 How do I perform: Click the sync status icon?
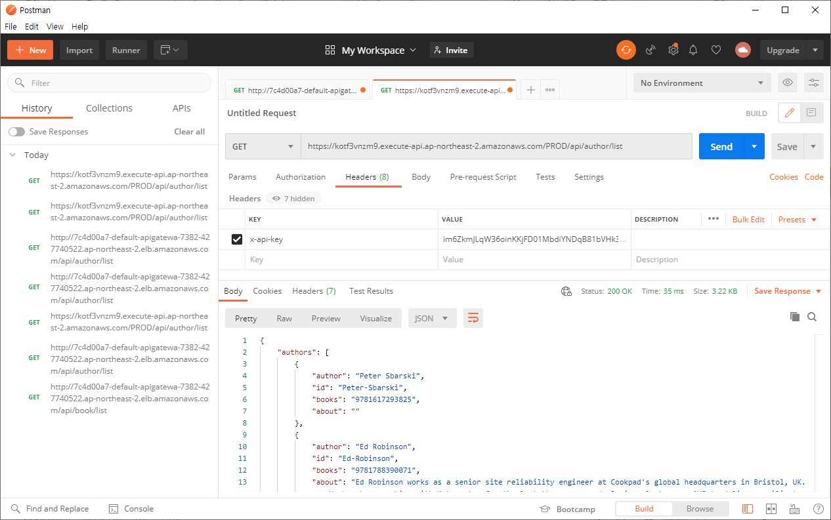tap(626, 50)
